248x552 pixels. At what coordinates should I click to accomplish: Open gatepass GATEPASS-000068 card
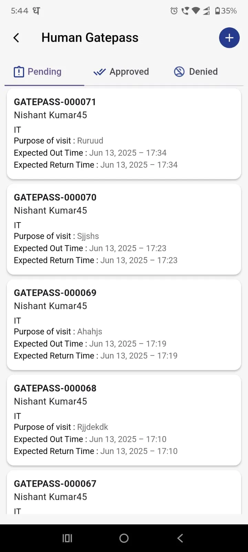point(124,420)
